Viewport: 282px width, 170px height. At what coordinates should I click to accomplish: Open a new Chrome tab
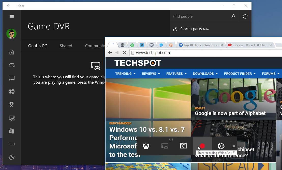tap(279, 45)
